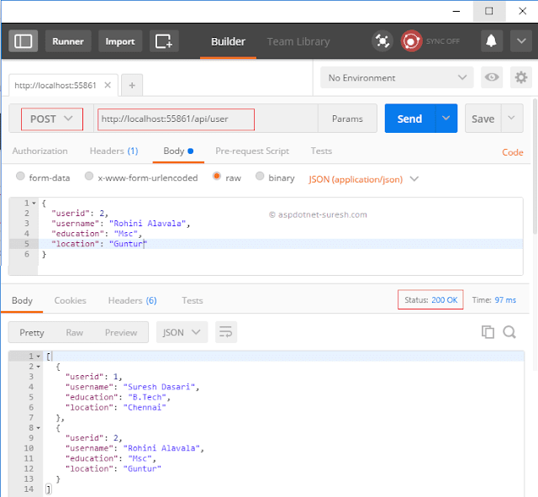Select the form-data radio button

pyautogui.click(x=20, y=177)
